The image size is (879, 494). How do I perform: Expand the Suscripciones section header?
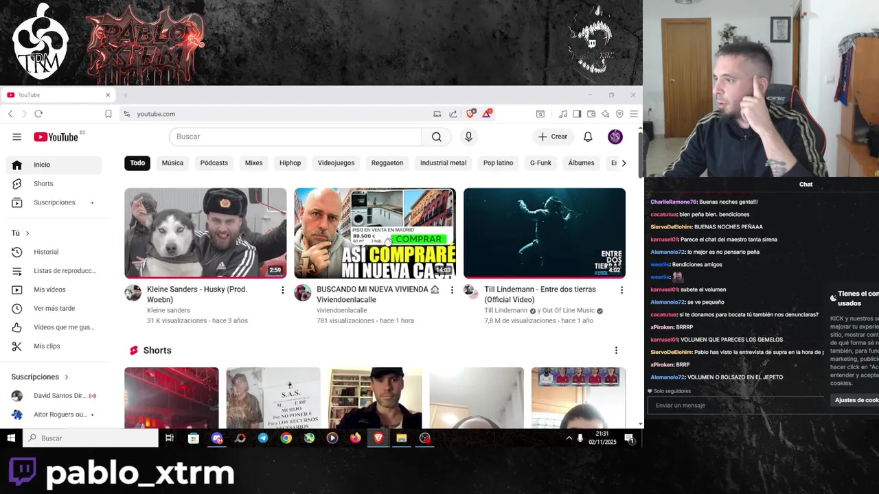point(40,377)
